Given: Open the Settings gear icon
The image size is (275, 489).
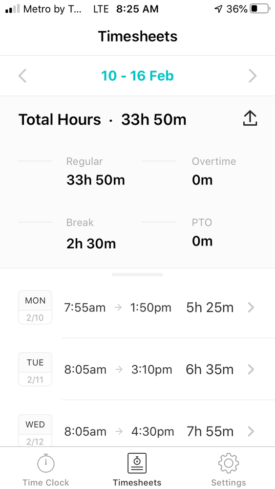Looking at the screenshot, I should click(x=229, y=464).
